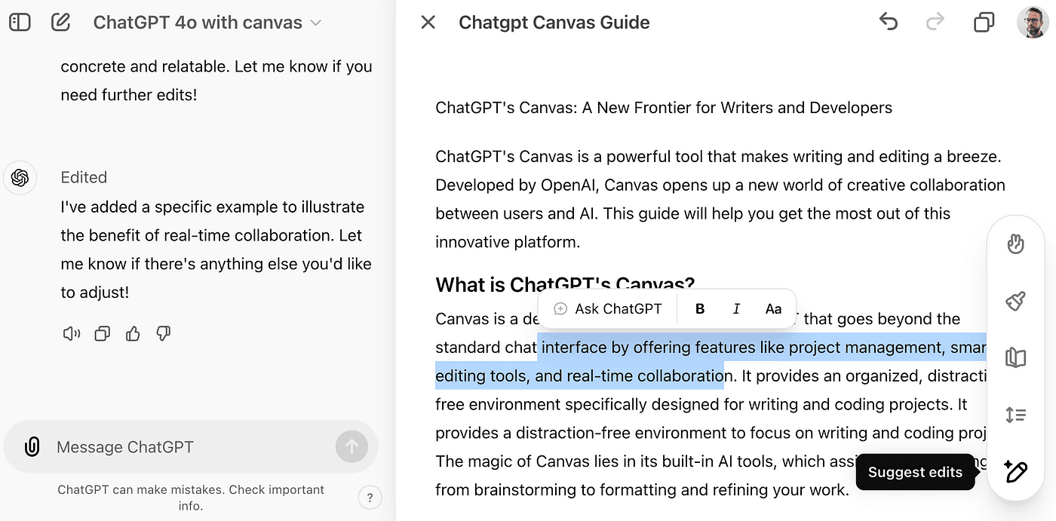The height and width of the screenshot is (521, 1056).
Task: Read the response aloud with the speaker icon
Action: pyautogui.click(x=72, y=333)
